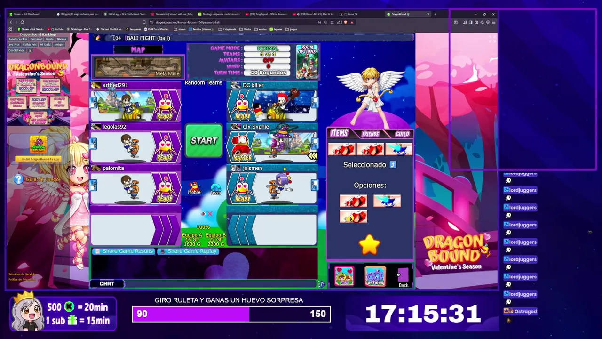602x339 pixels.
Task: Open Mi Guild link
Action: [45, 45]
